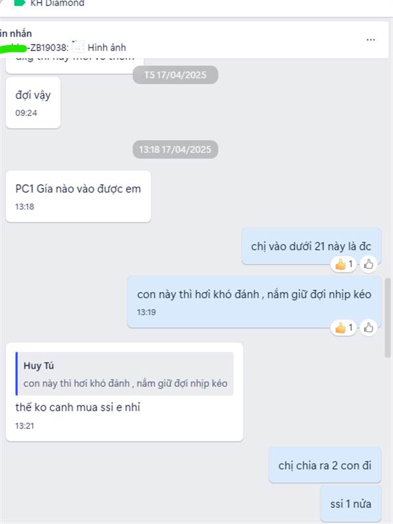Click the Tin nhắn pinned header title
The width and height of the screenshot is (393, 524).
(15, 33)
